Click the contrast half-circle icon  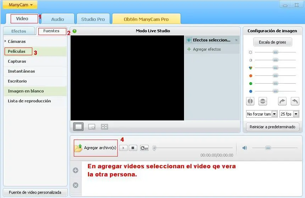250,60
